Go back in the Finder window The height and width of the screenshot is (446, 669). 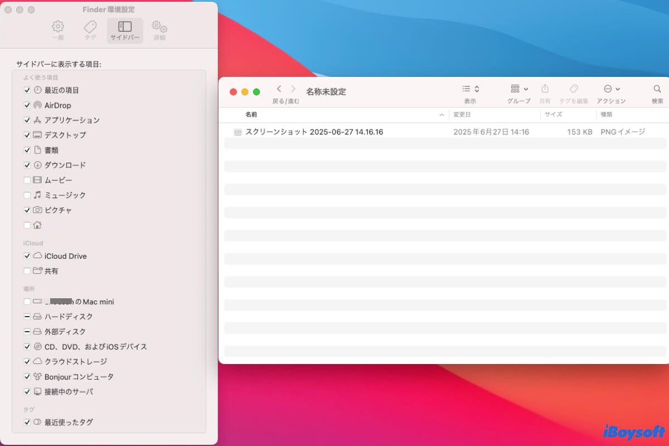(279, 89)
